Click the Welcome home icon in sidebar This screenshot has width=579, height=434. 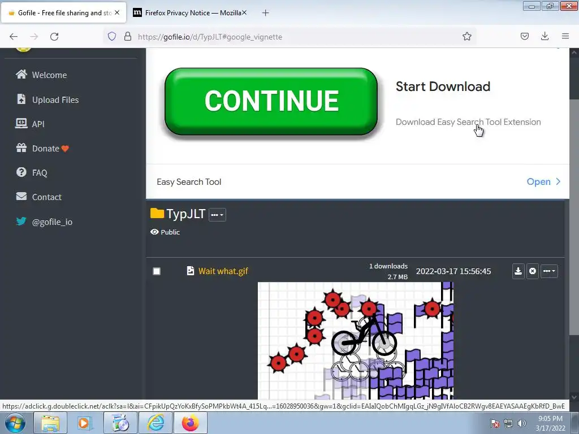coord(21,75)
